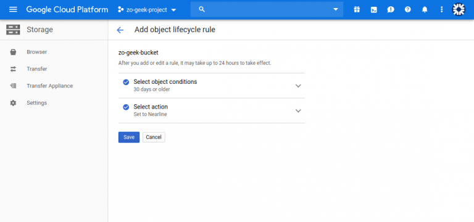Viewport: 474px width, 222px height.
Task: Click the Google Cloud Platform logo text
Action: [67, 10]
